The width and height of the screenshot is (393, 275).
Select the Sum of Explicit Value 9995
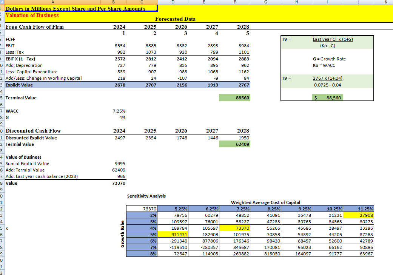point(120,164)
